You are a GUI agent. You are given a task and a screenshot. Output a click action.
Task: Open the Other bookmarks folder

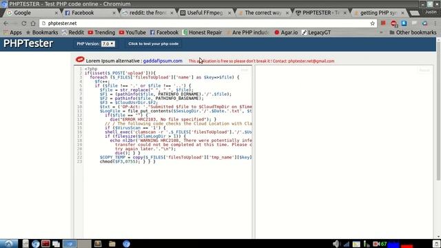click(x=413, y=32)
